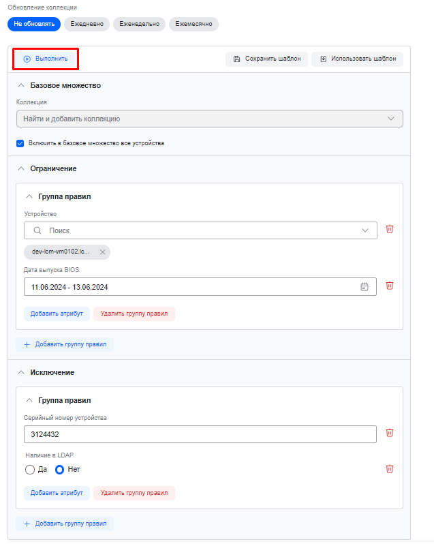Image resolution: width=434 pixels, height=544 pixels.
Task: Switch update frequency to Еженедельно
Action: pos(139,24)
